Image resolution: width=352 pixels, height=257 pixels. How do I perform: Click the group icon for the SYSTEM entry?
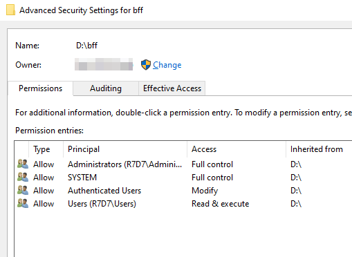pyautogui.click(x=23, y=177)
